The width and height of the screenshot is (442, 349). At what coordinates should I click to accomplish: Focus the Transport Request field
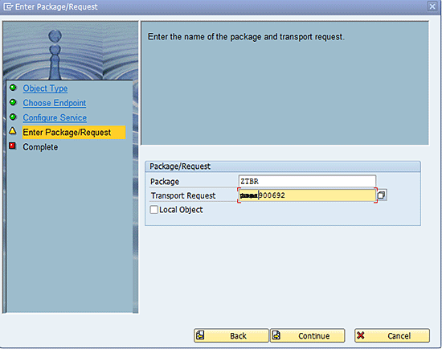click(x=307, y=195)
